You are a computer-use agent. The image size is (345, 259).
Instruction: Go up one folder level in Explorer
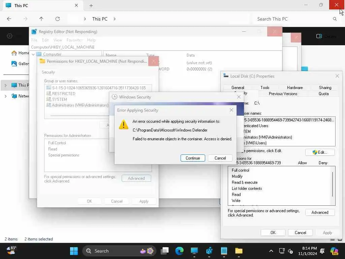[x=41, y=19]
